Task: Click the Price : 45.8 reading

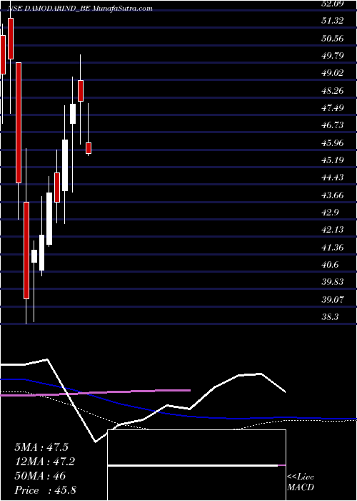Action: [x=44, y=490]
